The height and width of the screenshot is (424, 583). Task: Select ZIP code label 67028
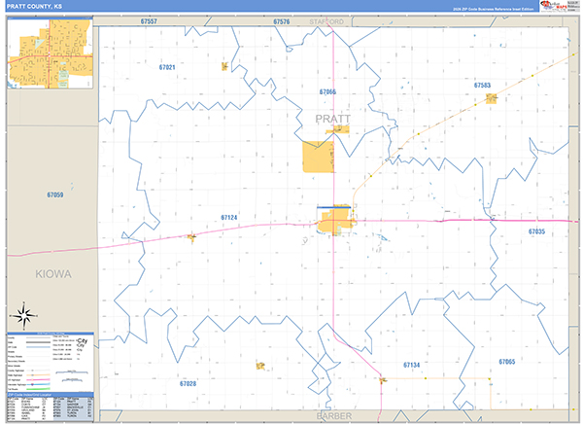coord(189,384)
